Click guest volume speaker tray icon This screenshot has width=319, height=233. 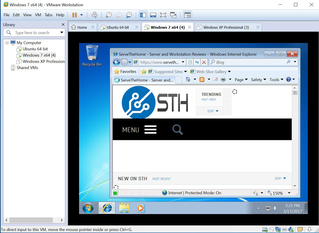[276, 208]
